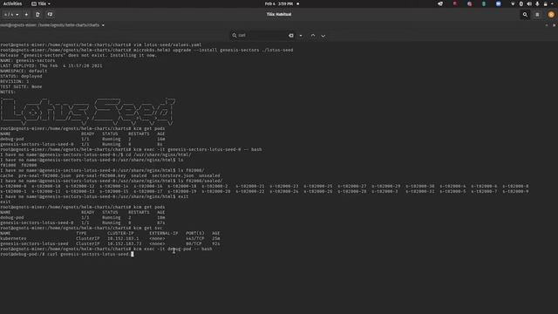Open the clock and calendar panel
558x314 pixels.
pyautogui.click(x=279, y=3)
